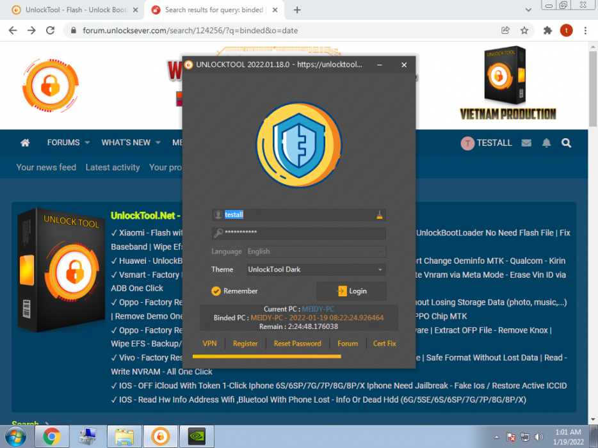Switch to Search results browser tab
Image resolution: width=598 pixels, height=448 pixels.
click(214, 10)
